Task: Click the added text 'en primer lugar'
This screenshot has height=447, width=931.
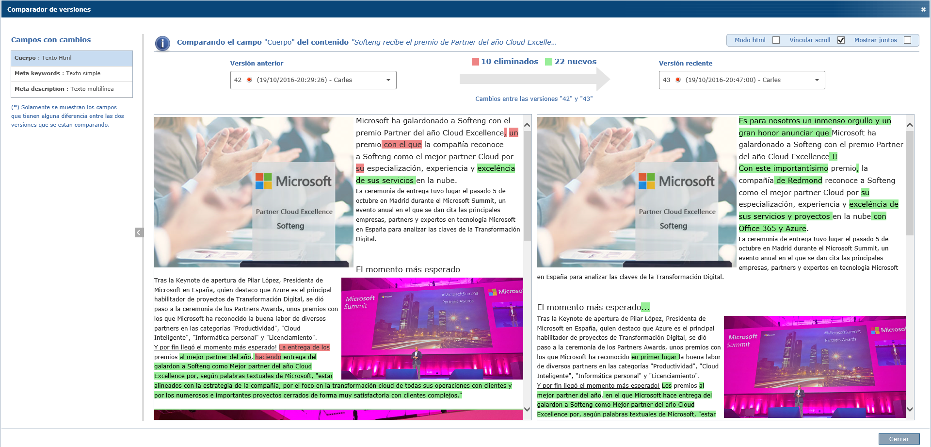Action: 654,357
